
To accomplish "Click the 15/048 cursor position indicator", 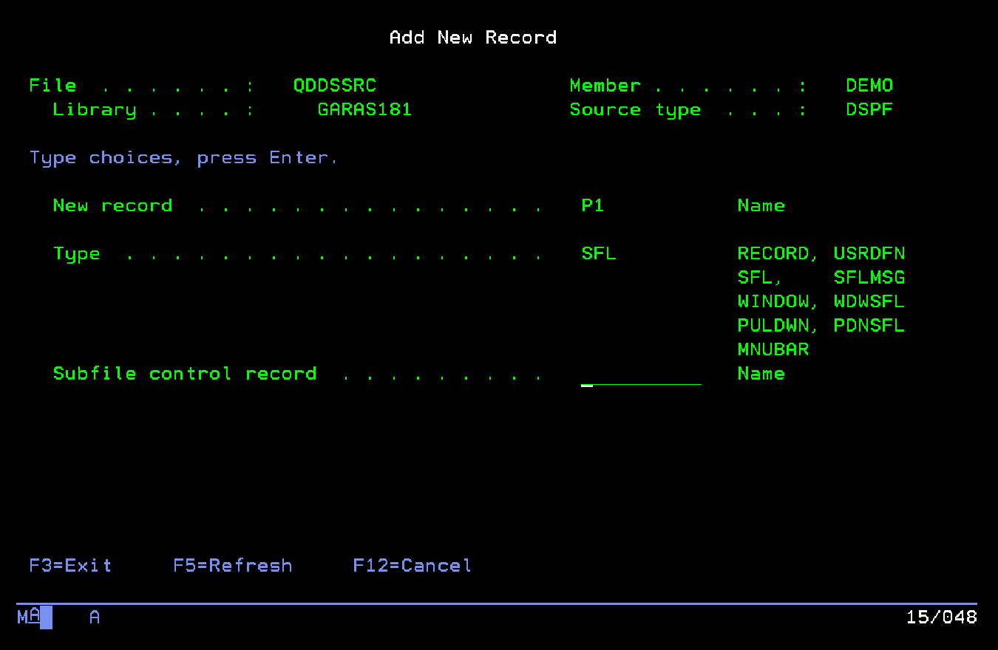I will tap(941, 617).
